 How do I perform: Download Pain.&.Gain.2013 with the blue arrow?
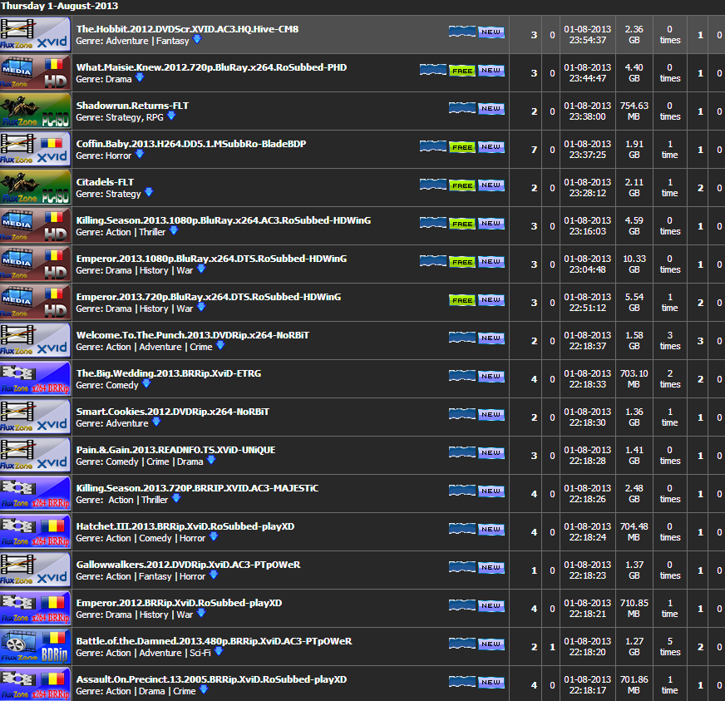pos(211,461)
